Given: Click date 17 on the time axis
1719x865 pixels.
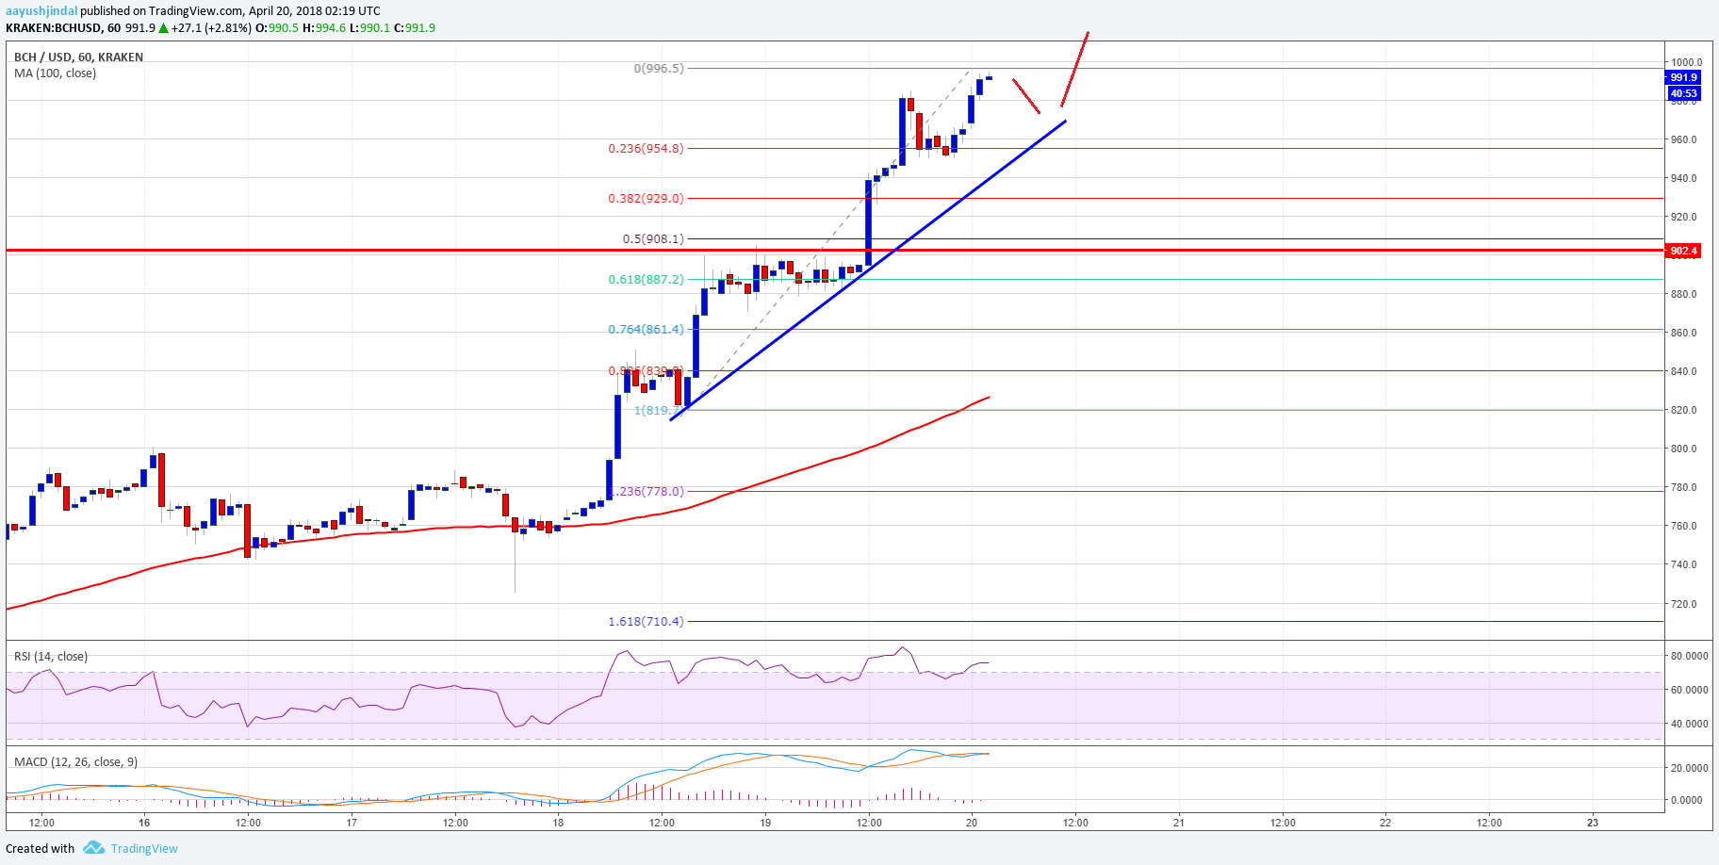Looking at the screenshot, I should (352, 823).
